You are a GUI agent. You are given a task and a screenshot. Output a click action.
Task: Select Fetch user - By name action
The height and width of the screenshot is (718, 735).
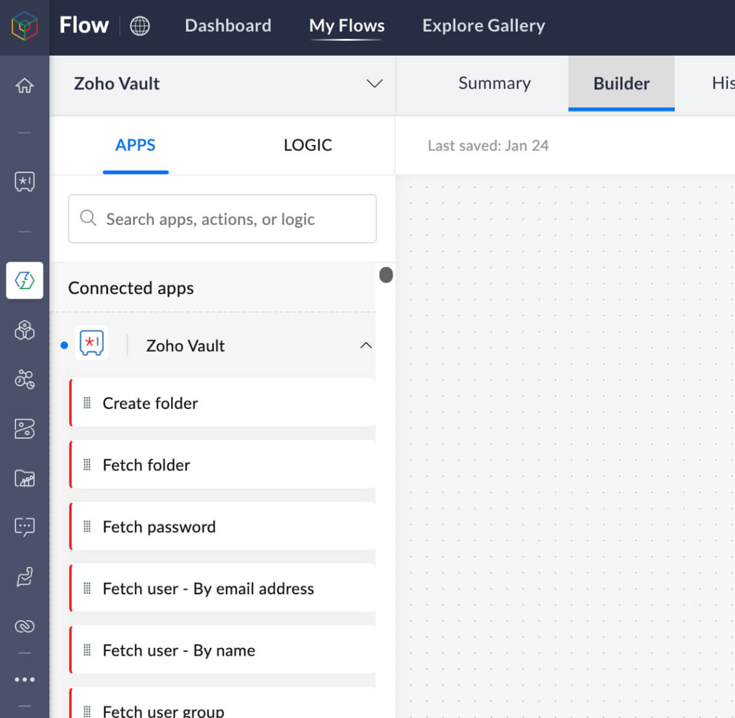pyautogui.click(x=223, y=651)
